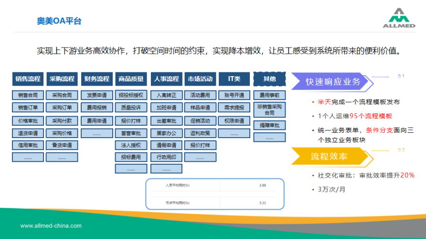
Task: Click the 费用申请 box
Action: pyautogui.click(x=97, y=121)
